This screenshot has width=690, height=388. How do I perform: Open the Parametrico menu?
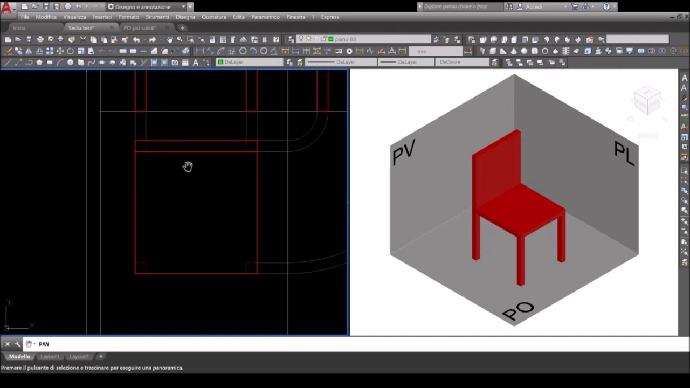coord(265,17)
